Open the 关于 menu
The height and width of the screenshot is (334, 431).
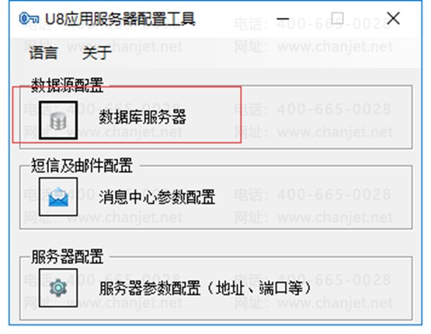click(x=97, y=53)
